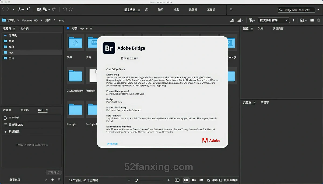
Task: Select the Sunlogin folder thumbnail
Action: 75,109
